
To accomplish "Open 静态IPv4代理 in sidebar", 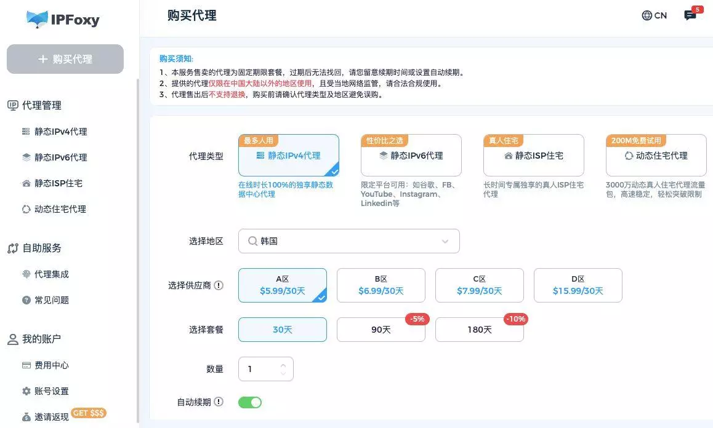I will [55, 132].
